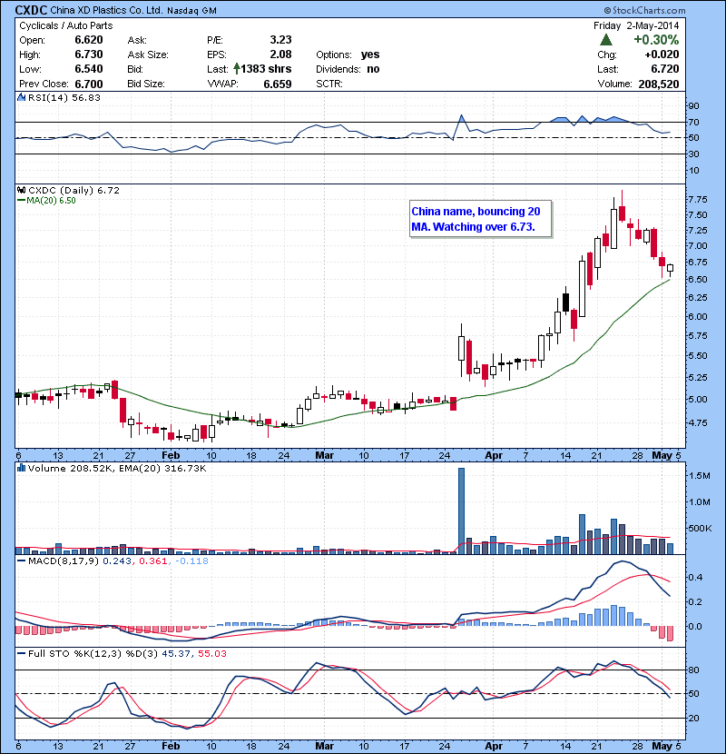
Task: Click the Nasdaq GM exchange label
Action: tap(191, 11)
